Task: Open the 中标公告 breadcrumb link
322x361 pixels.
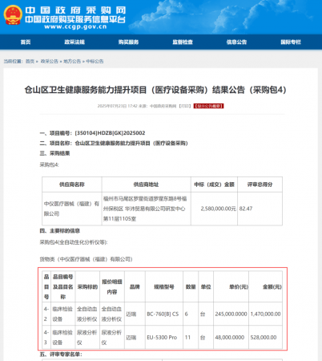Action: coord(95,62)
